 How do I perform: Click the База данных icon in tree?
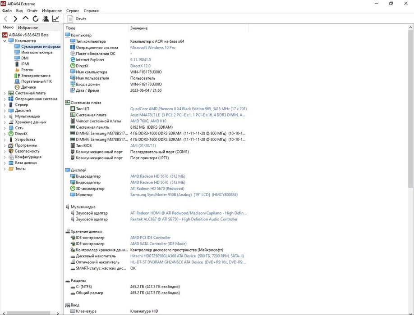coord(11,162)
